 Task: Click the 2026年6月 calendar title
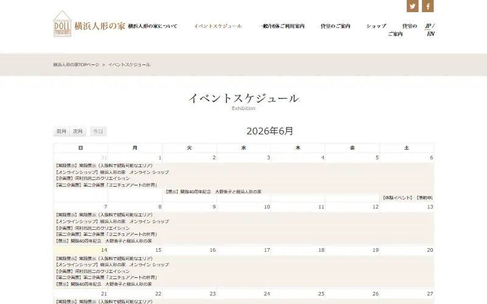point(270,131)
